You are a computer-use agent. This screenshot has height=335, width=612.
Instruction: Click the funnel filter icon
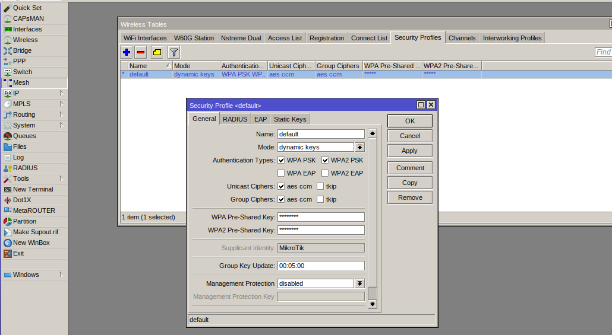pos(173,52)
